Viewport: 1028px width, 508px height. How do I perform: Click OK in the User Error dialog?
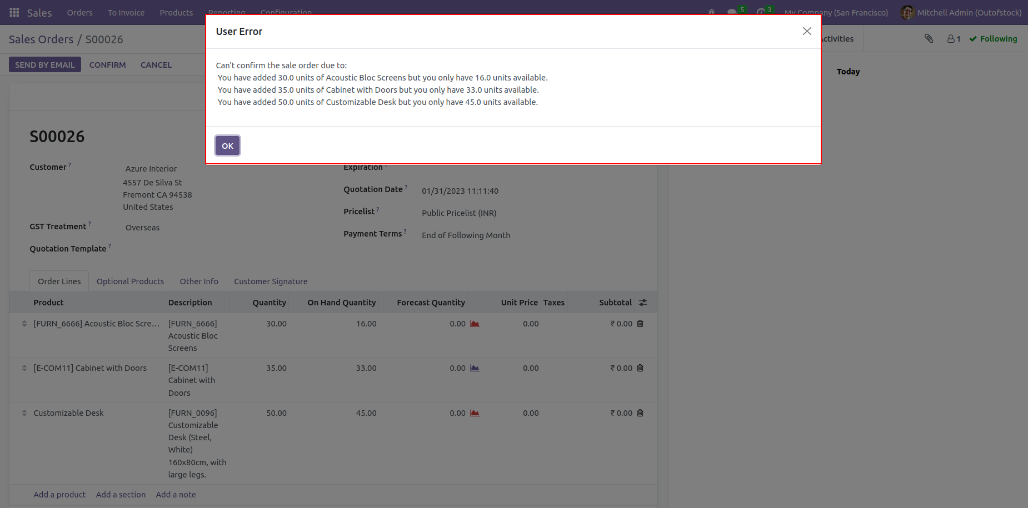click(227, 145)
